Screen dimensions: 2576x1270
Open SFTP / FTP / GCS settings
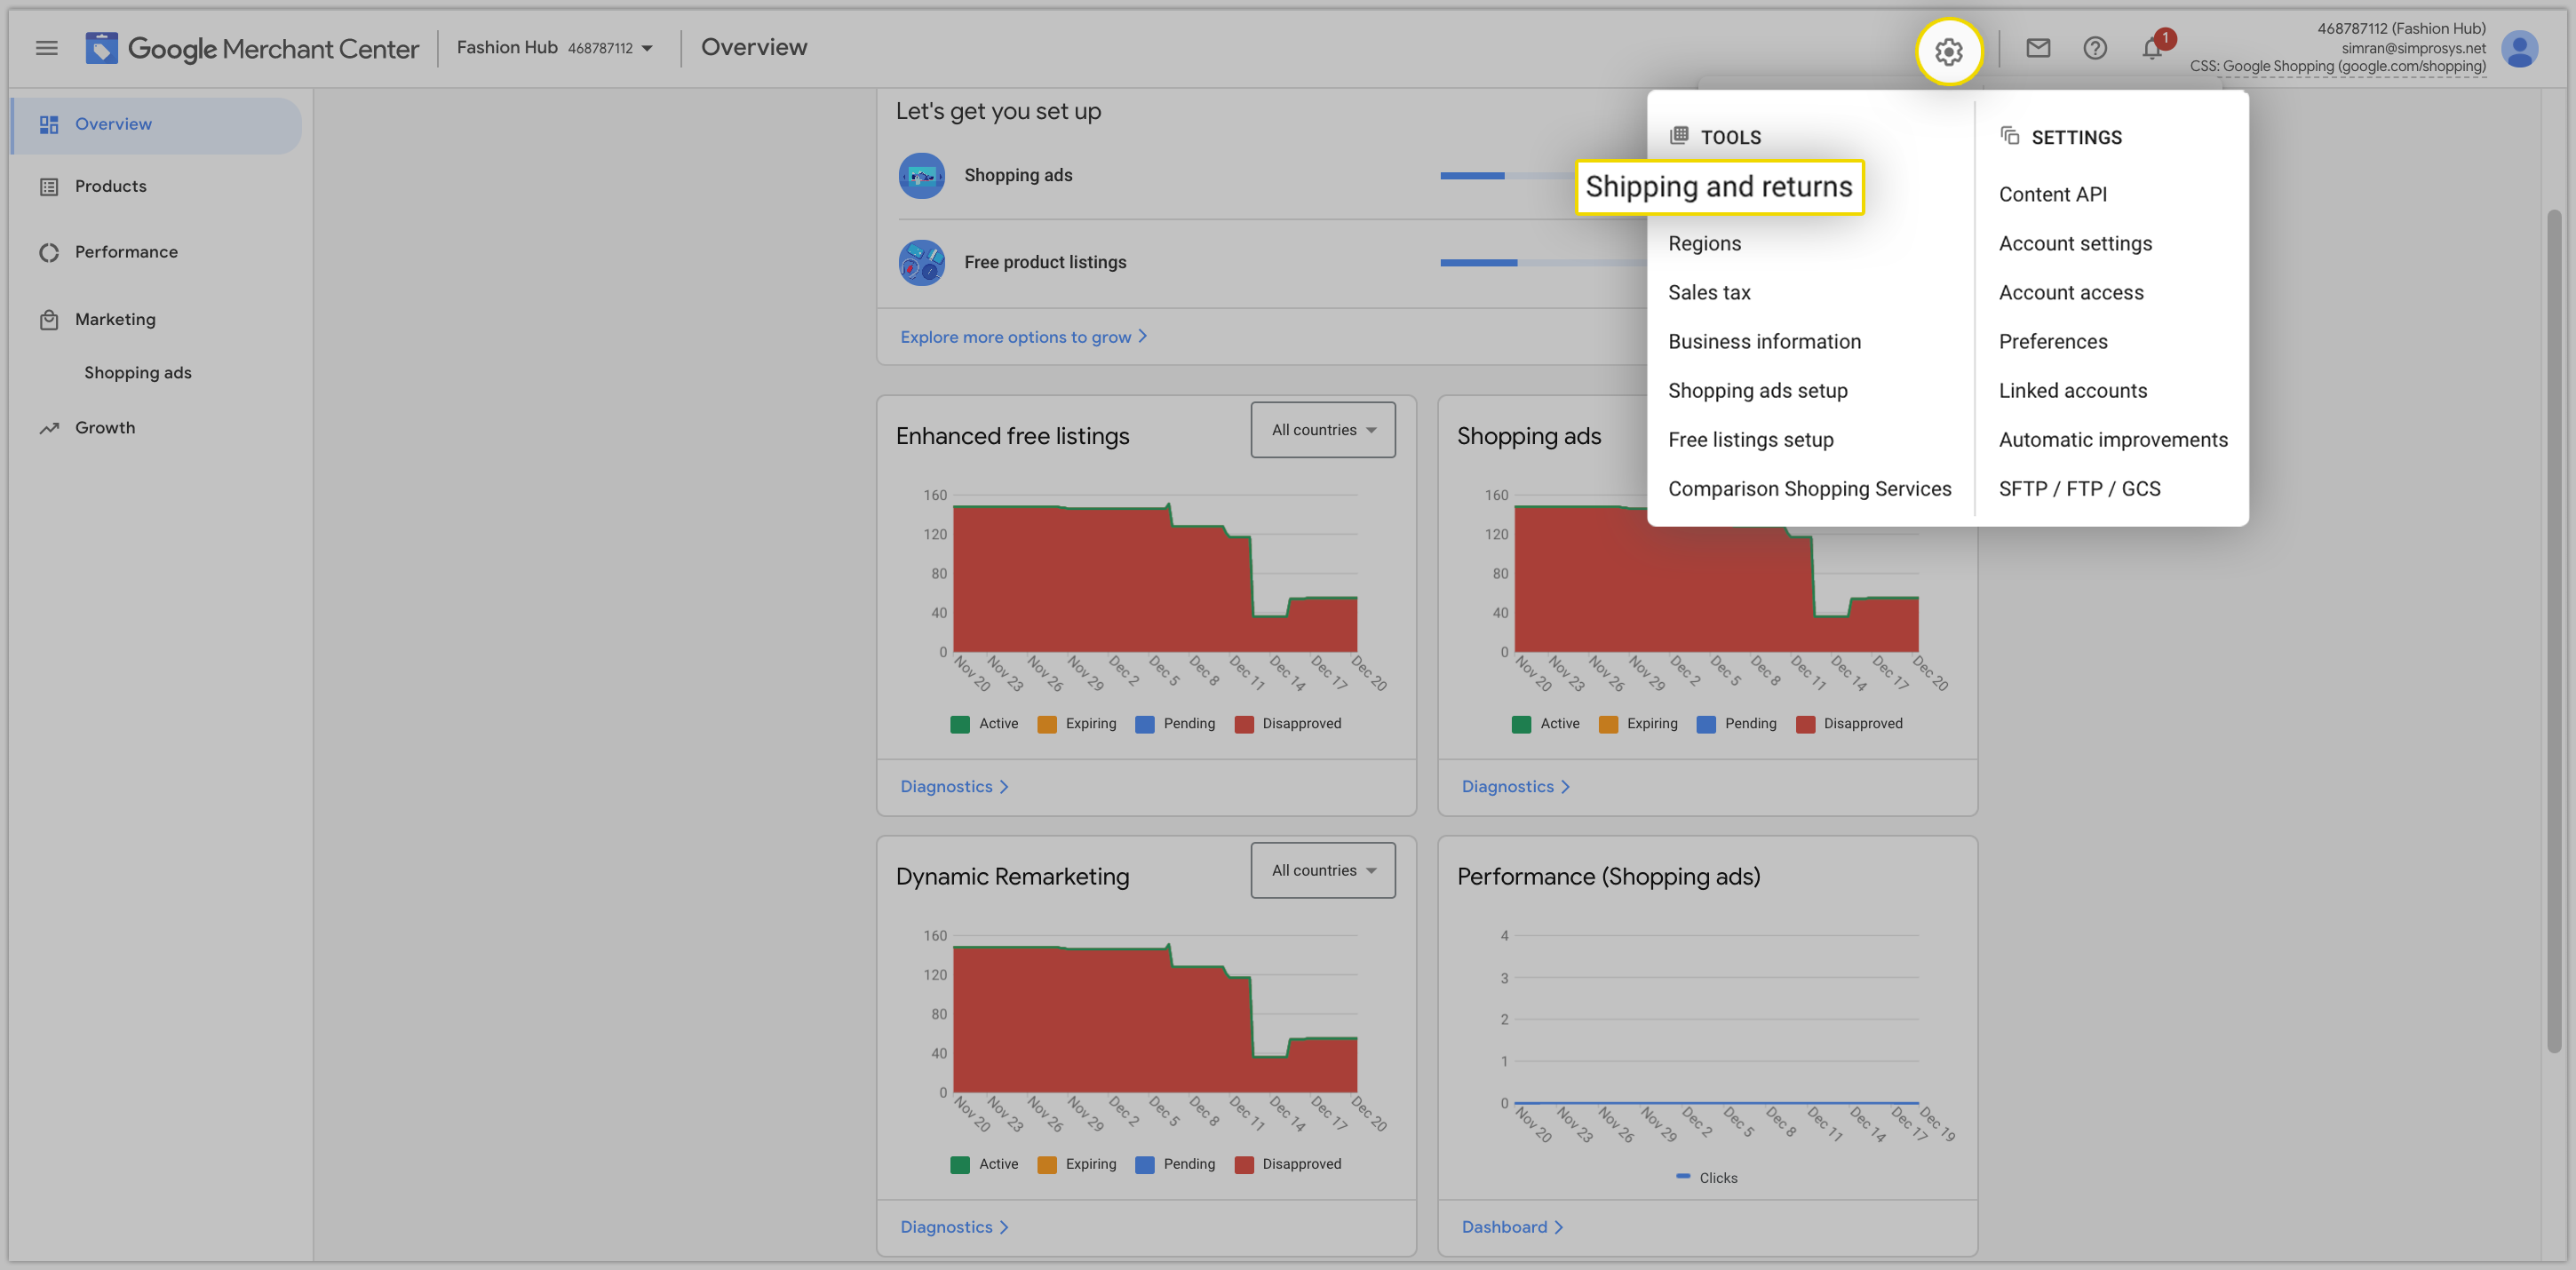coord(2079,488)
